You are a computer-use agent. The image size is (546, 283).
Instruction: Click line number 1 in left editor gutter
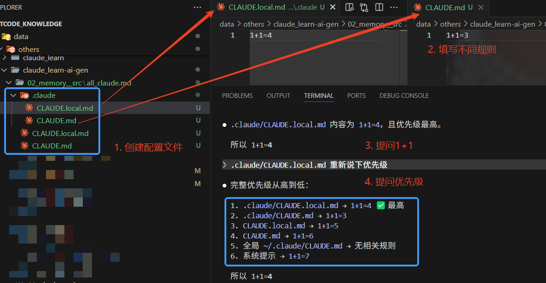tap(233, 35)
